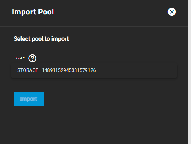Click the circled question mark next to Pool

click(x=32, y=58)
